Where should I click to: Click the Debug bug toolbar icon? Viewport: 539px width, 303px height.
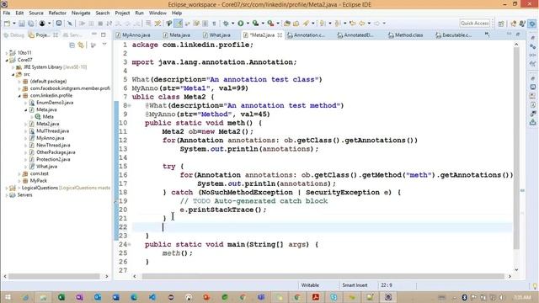pyautogui.click(x=226, y=24)
